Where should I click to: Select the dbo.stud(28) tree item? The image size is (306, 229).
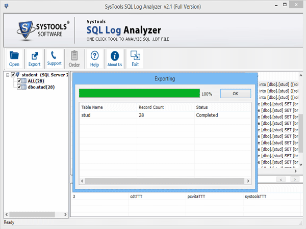point(41,87)
